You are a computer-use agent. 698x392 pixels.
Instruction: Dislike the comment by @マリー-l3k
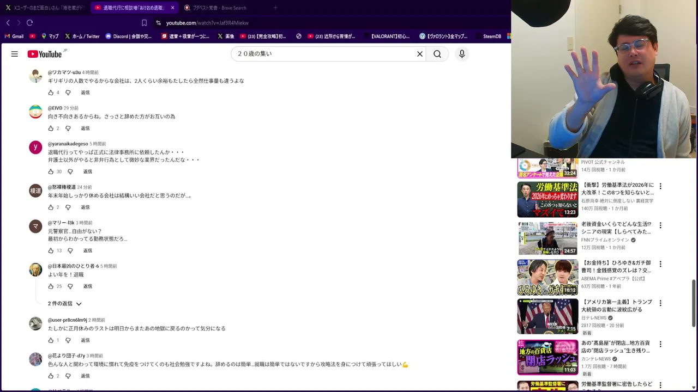70,250
